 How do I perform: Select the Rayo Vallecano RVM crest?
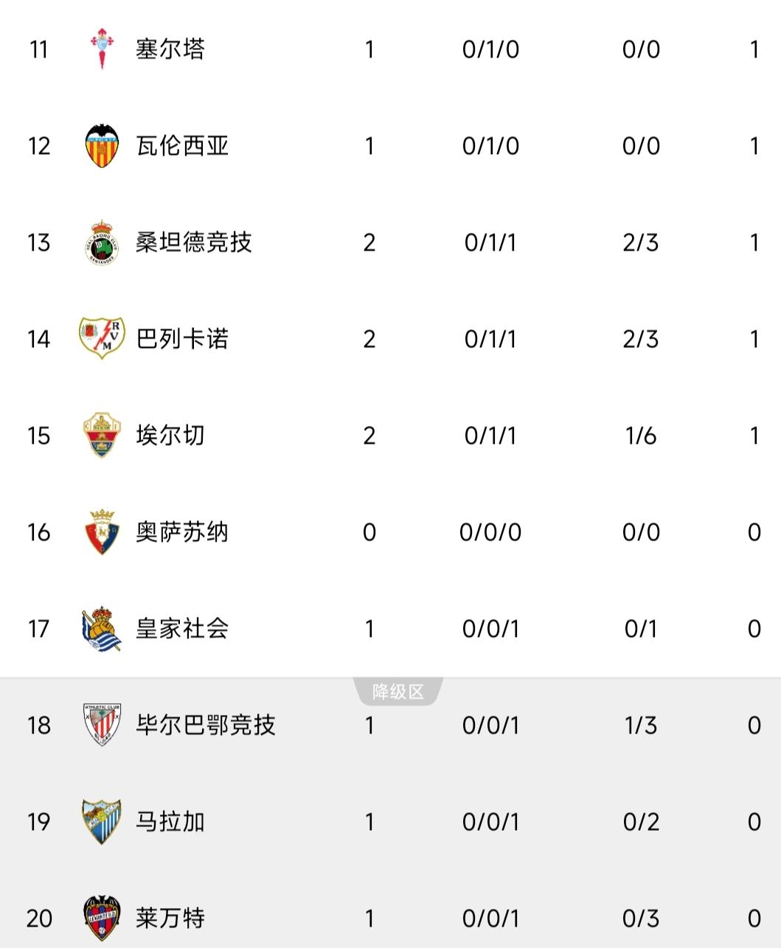[101, 338]
